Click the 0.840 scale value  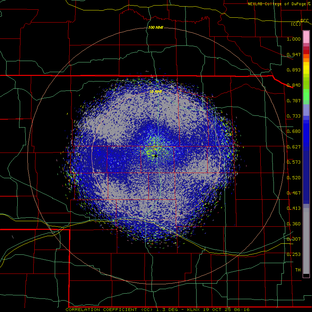294,85
